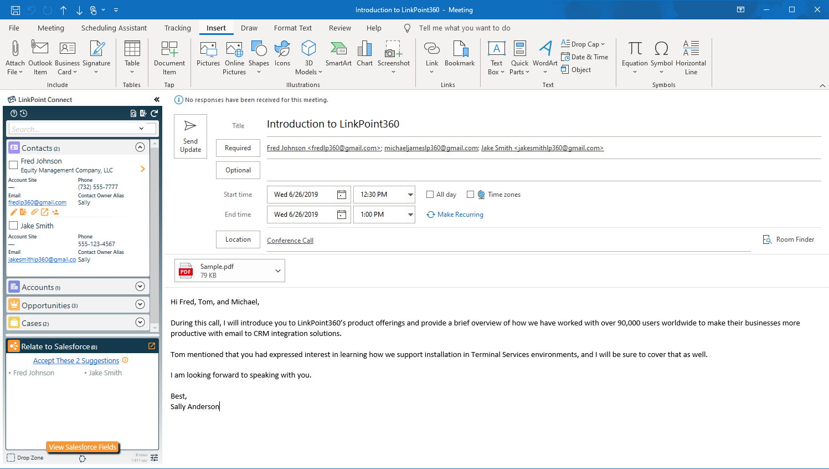Enable the All day checkbox

430,195
